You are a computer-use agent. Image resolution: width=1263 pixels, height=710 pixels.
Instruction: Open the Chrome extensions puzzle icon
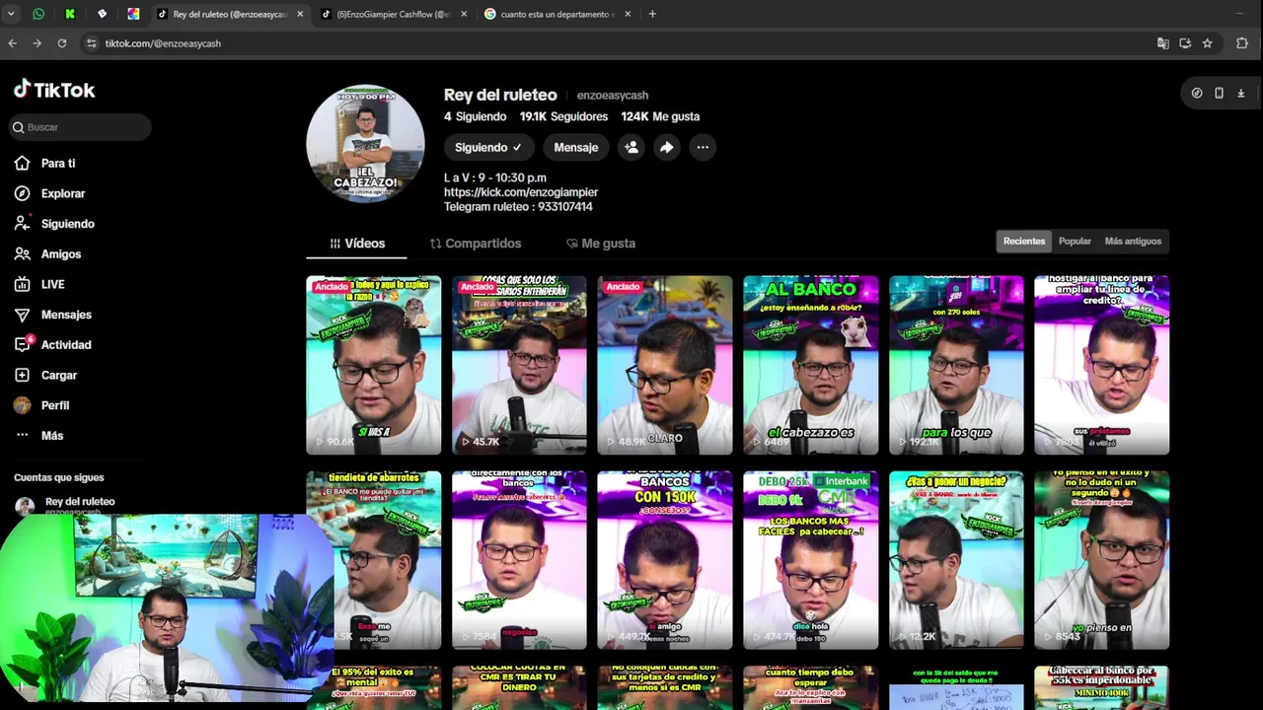click(1242, 43)
